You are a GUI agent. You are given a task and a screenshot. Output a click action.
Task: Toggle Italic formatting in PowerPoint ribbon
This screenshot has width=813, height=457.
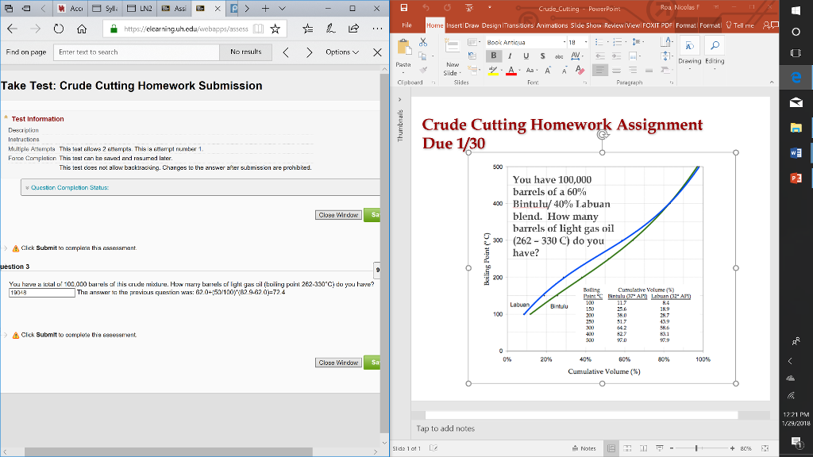[510, 56]
